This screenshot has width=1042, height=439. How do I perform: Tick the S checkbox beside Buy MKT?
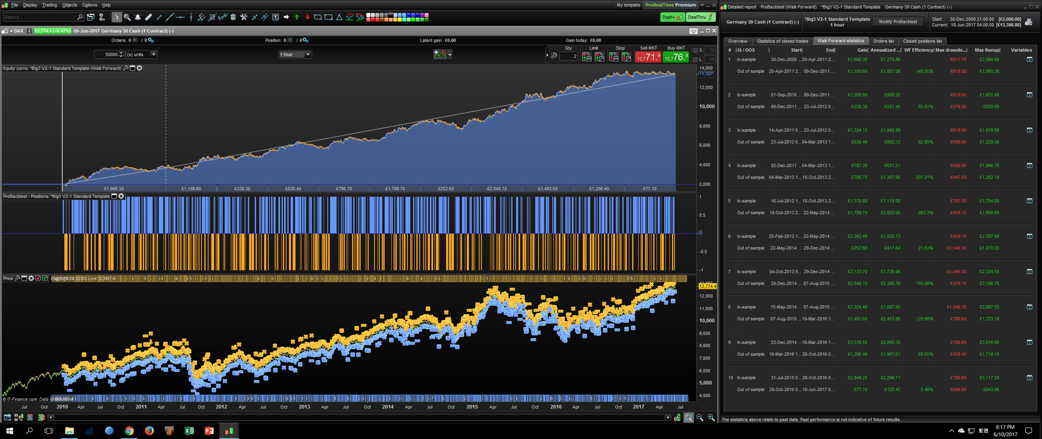pos(695,51)
